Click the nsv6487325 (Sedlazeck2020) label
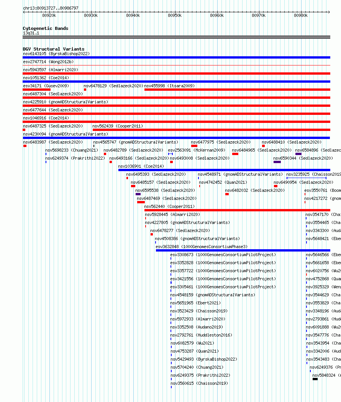341x402 pixels. (x=53, y=126)
